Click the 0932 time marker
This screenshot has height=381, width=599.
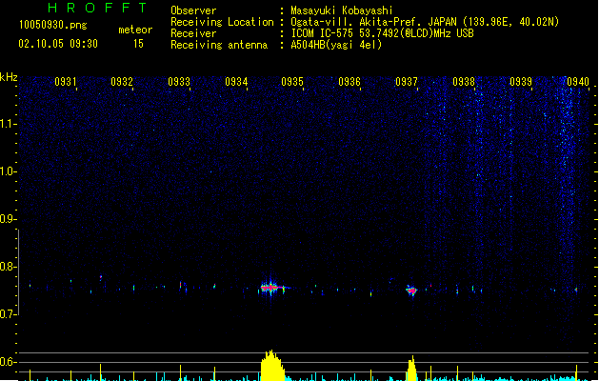[x=122, y=82]
